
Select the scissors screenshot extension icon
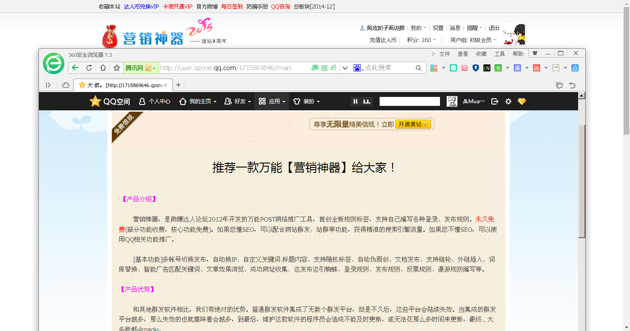coord(537,67)
